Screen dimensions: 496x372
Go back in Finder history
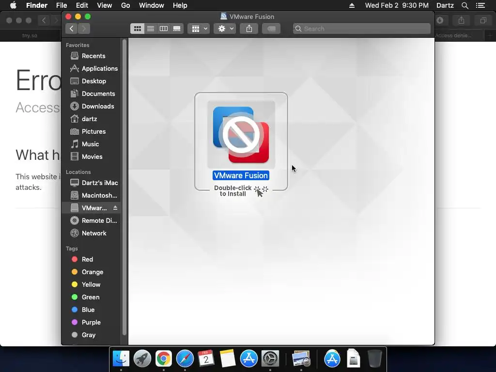pos(72,29)
